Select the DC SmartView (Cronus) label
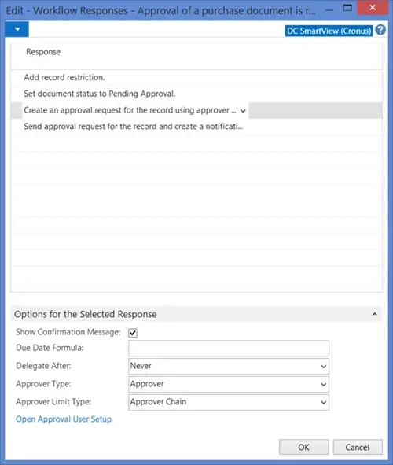 [x=329, y=31]
